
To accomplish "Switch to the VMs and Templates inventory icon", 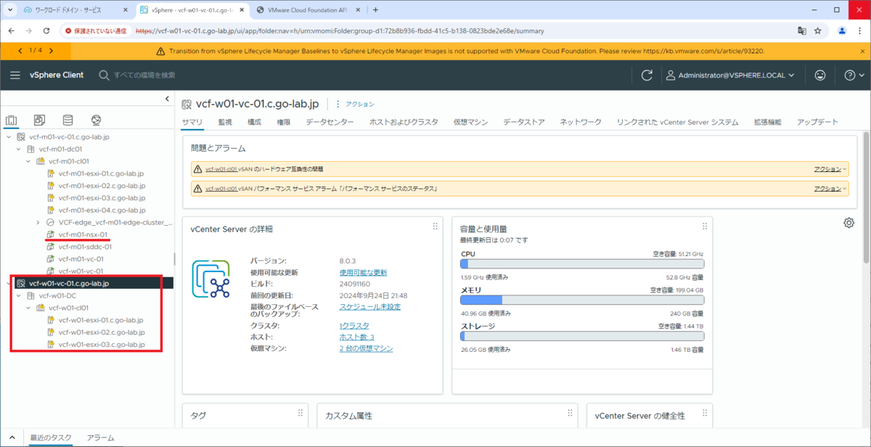I will coord(39,120).
